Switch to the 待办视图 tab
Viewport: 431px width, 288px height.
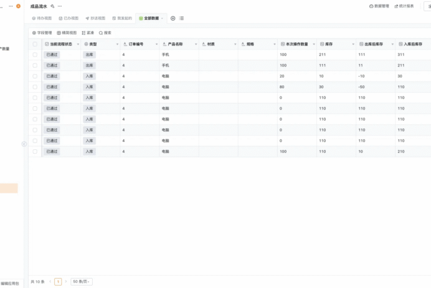[42, 19]
